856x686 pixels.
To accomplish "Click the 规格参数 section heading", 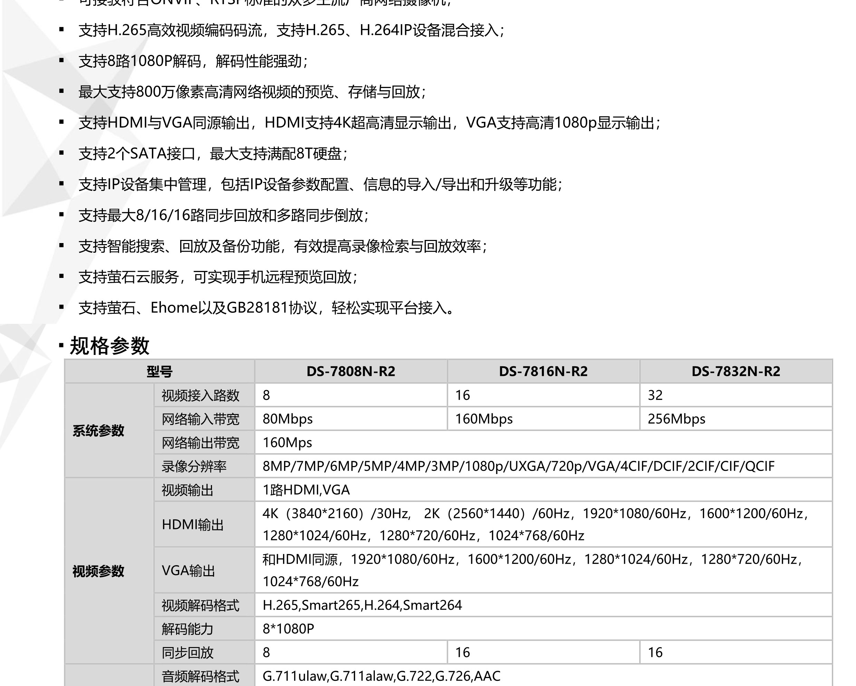I will 109,346.
